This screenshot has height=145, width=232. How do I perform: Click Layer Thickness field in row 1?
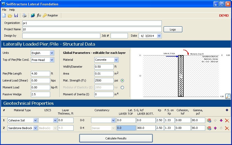66,120
